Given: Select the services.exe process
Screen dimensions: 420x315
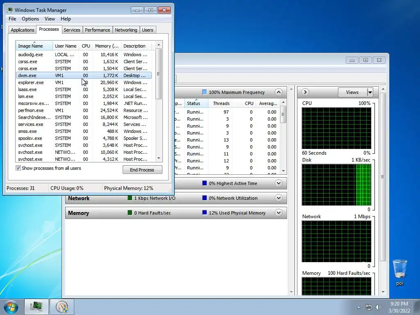Looking at the screenshot, I should (x=84, y=124).
